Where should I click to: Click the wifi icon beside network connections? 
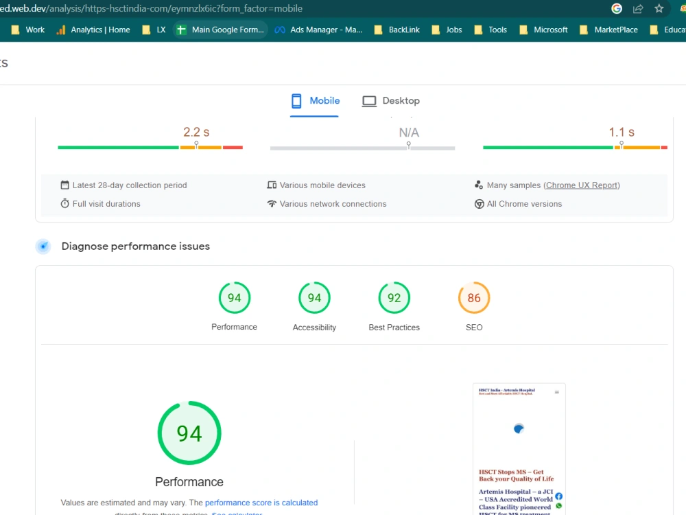(272, 204)
